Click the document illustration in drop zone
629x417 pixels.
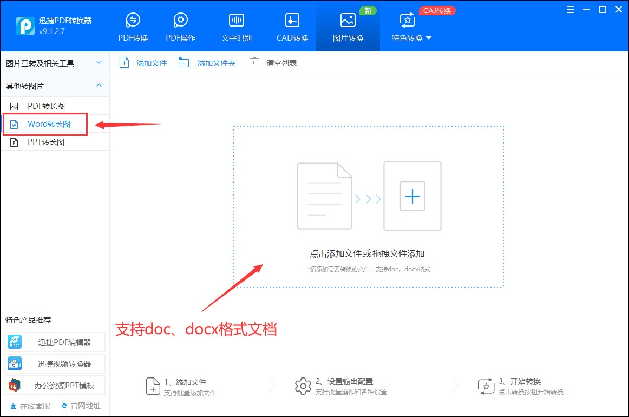point(324,196)
